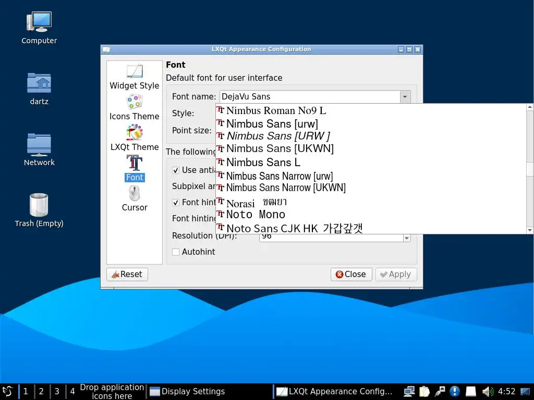Switch to LXQt Appearance Config taskbar entry
This screenshot has height=400, width=534.
point(335,392)
